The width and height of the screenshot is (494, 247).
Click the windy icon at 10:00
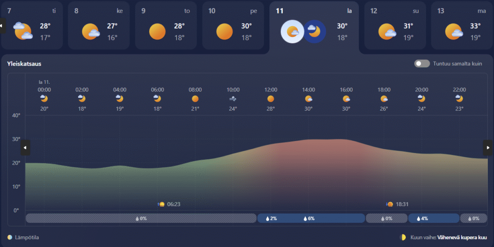pyautogui.click(x=233, y=99)
